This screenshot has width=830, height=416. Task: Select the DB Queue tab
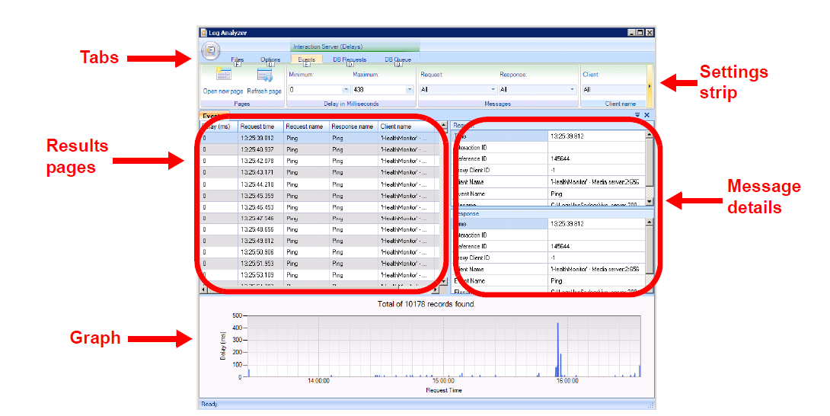click(397, 59)
